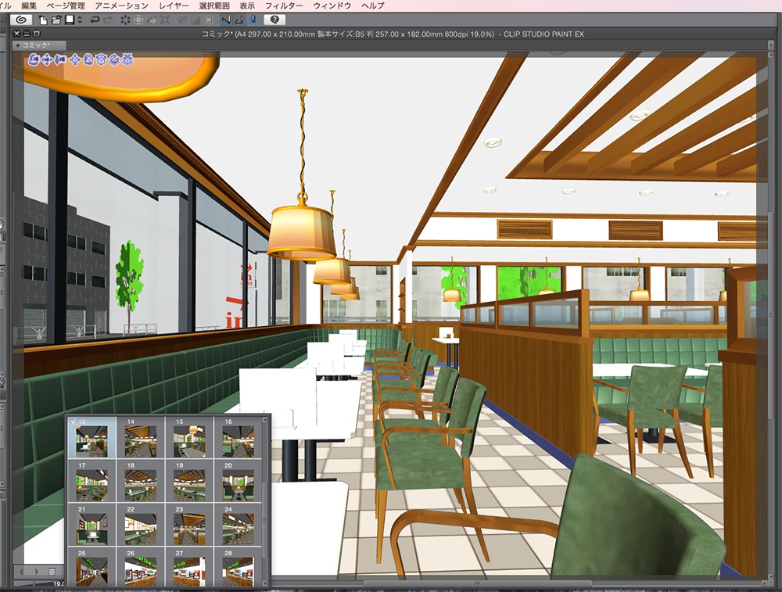Open the ヘルプ menu
782x592 pixels.
point(372,6)
